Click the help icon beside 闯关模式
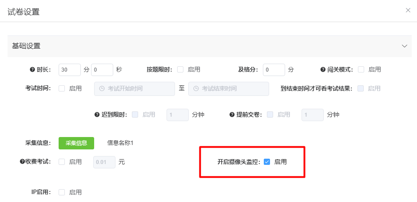Viewport: 417px width, 202px height. 323,70
